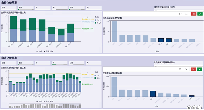Select 日期, 系统 drill-down level under June chart
This screenshot has width=204, height=110.
point(50,51)
